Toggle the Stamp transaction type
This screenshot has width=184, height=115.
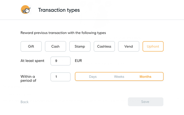click(80, 46)
